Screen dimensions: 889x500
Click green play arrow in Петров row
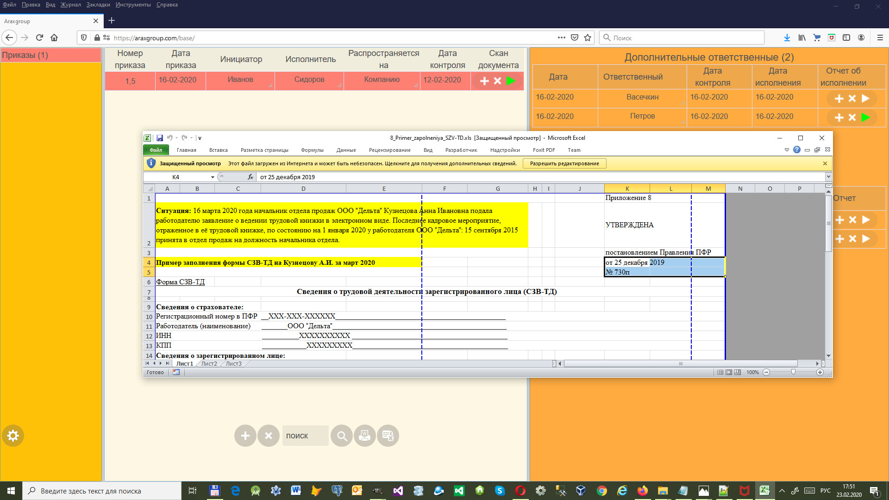[x=865, y=117]
